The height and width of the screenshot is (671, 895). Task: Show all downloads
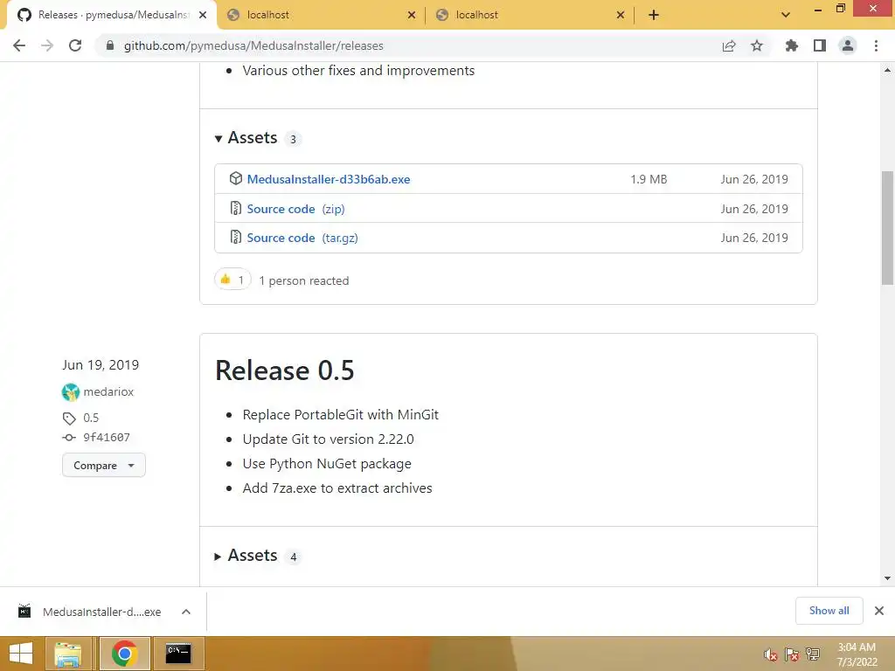(x=829, y=611)
